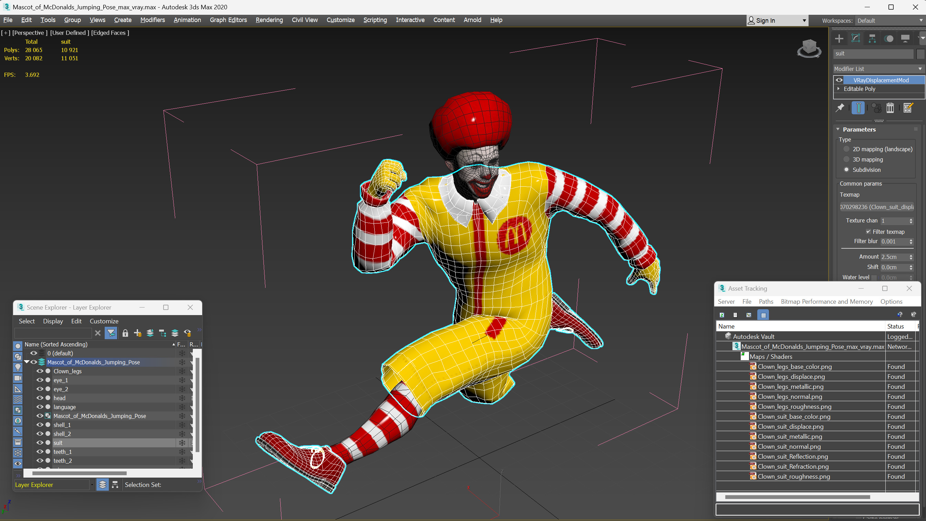Open the Scripting menu
The width and height of the screenshot is (926, 521).
click(375, 20)
